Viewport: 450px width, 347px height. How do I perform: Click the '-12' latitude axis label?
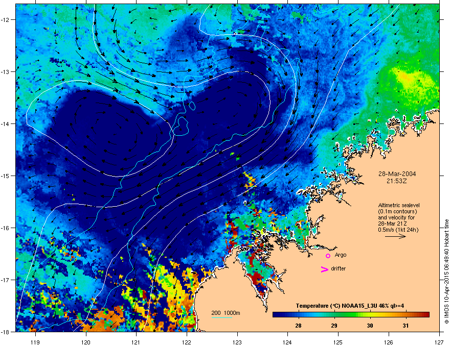click(x=6, y=19)
